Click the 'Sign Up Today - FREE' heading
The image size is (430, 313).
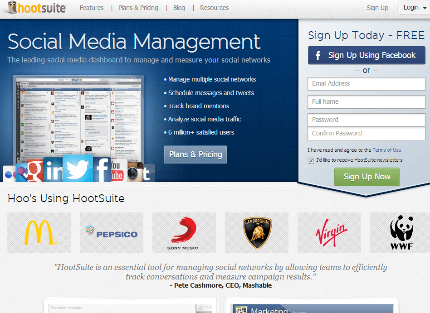pos(366,35)
